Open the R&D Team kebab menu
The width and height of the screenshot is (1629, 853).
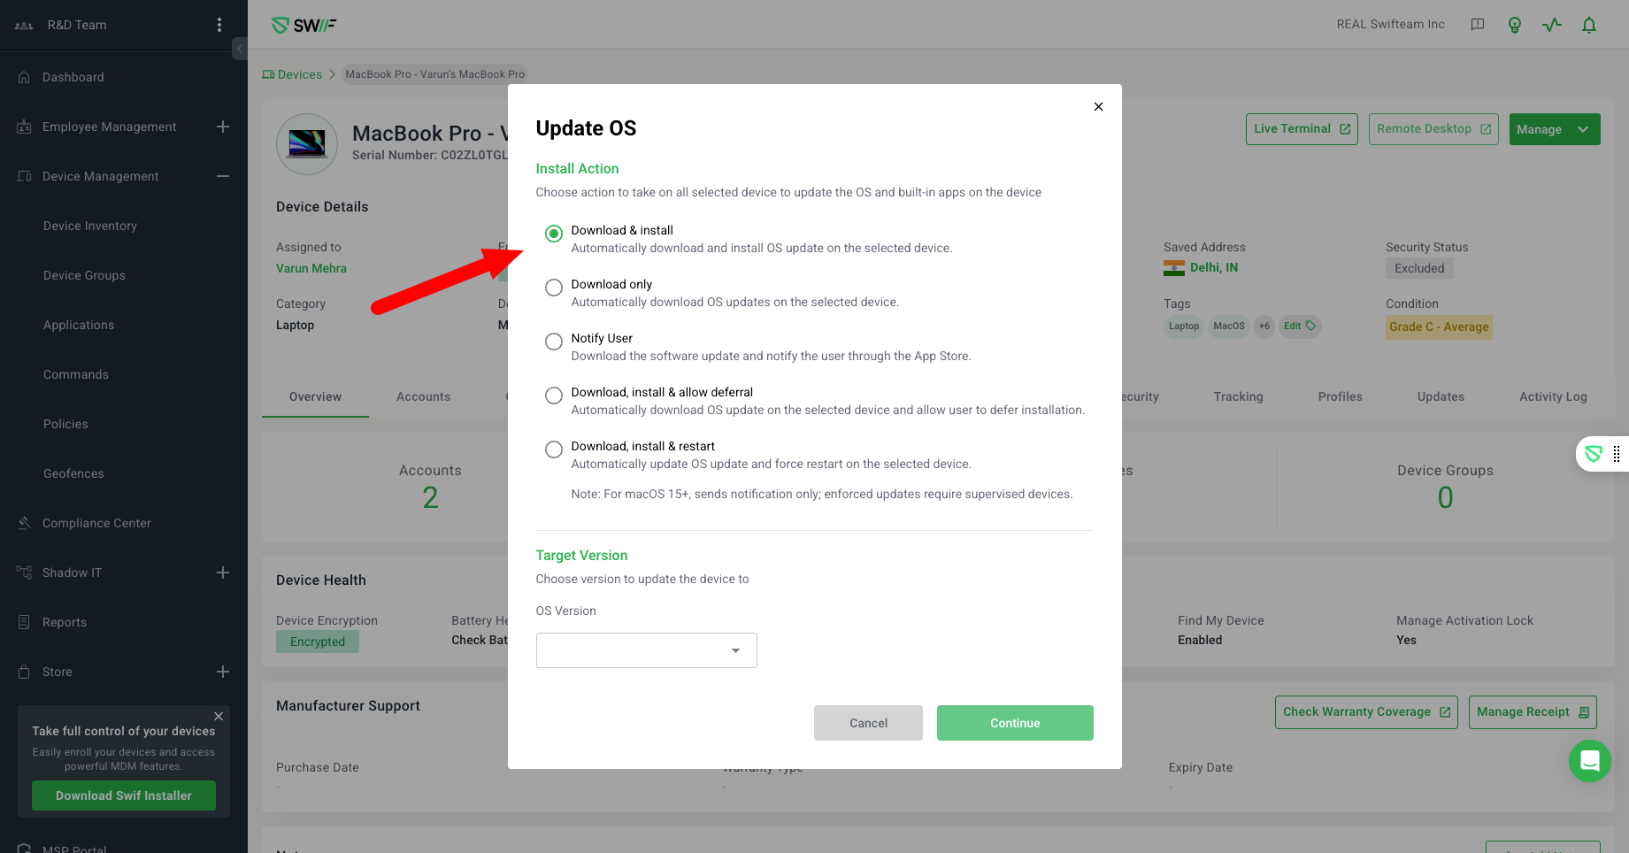219,25
